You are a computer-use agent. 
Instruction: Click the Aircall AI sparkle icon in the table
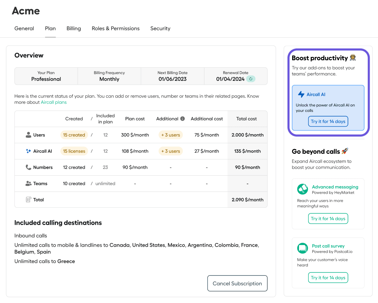pos(29,151)
